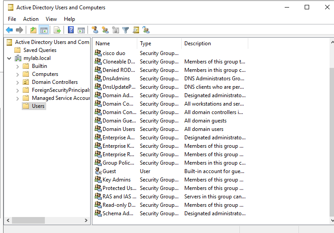The height and width of the screenshot is (233, 334).
Task: Select the Domain Co... group row
Action: (170, 103)
